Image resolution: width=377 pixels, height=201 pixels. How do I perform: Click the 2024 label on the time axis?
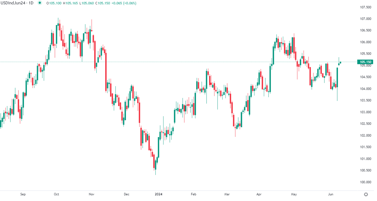[x=158, y=194]
